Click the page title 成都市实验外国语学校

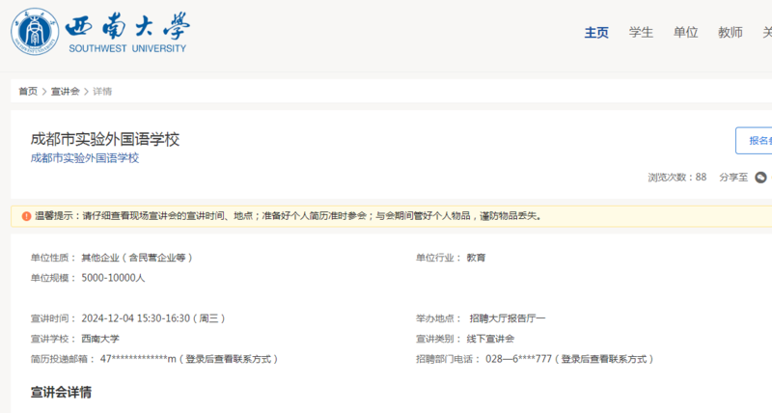(x=105, y=139)
